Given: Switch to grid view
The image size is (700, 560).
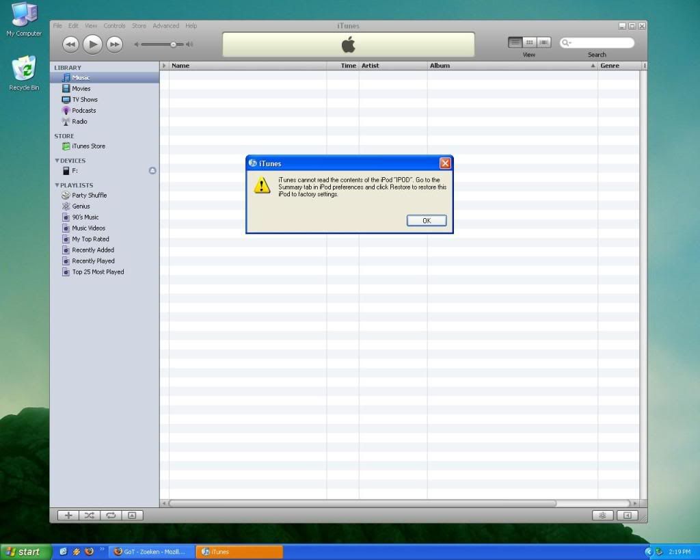Looking at the screenshot, I should click(530, 42).
